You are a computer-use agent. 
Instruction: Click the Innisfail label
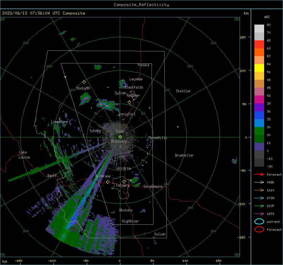click(127, 114)
